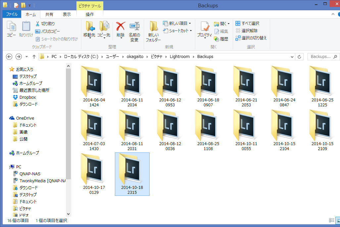Expand the Open (開く) dropdown
Viewport: 340px width, 227px height.
222,24
